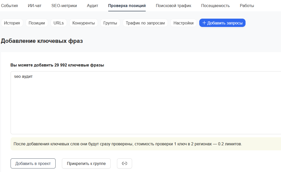
Task: View the Конкуренты subsection
Action: coord(84,23)
